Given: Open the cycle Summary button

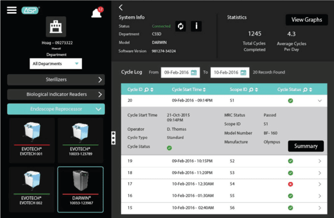Looking at the screenshot, I should 306,146.
